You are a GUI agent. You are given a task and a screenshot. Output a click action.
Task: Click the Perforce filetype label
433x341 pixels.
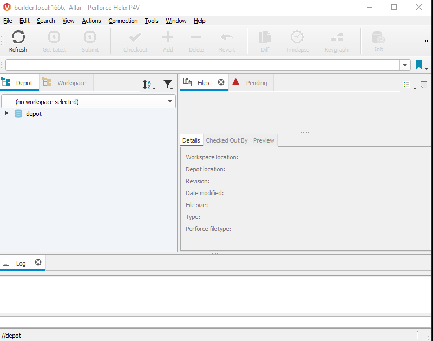tap(208, 229)
